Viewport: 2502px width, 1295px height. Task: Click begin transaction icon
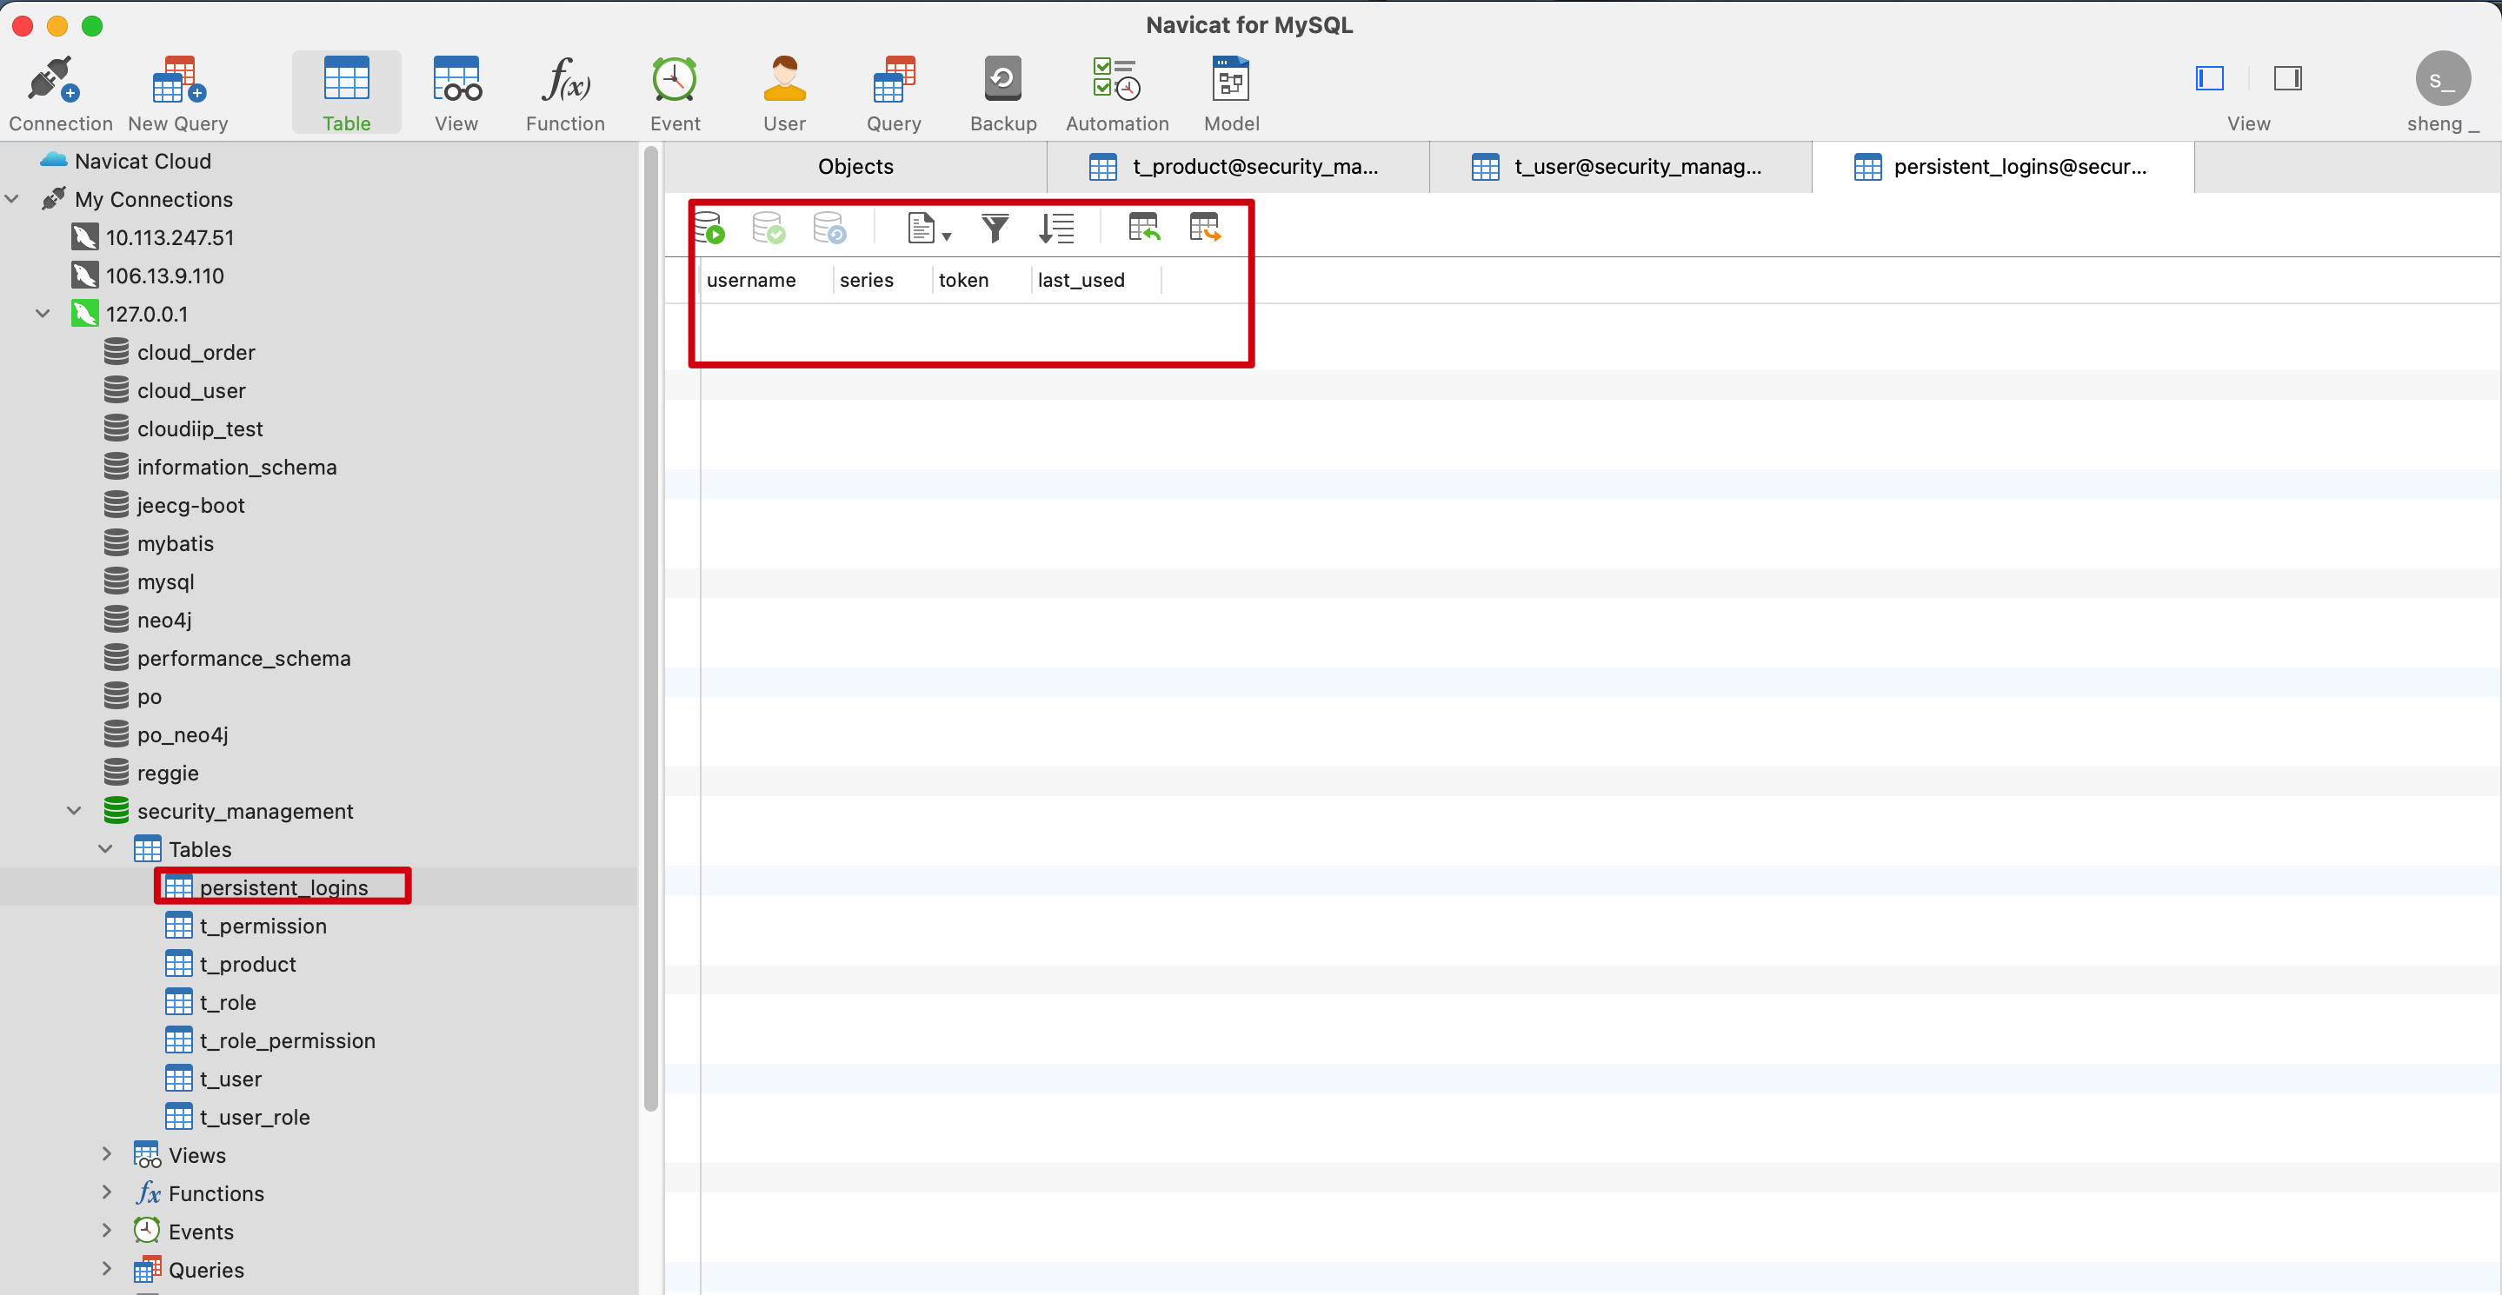point(710,229)
